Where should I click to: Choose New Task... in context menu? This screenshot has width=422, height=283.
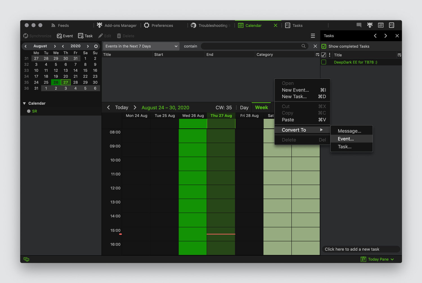(302, 96)
